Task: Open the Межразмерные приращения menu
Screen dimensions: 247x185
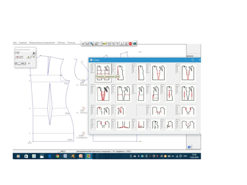Action: [x=42, y=43]
